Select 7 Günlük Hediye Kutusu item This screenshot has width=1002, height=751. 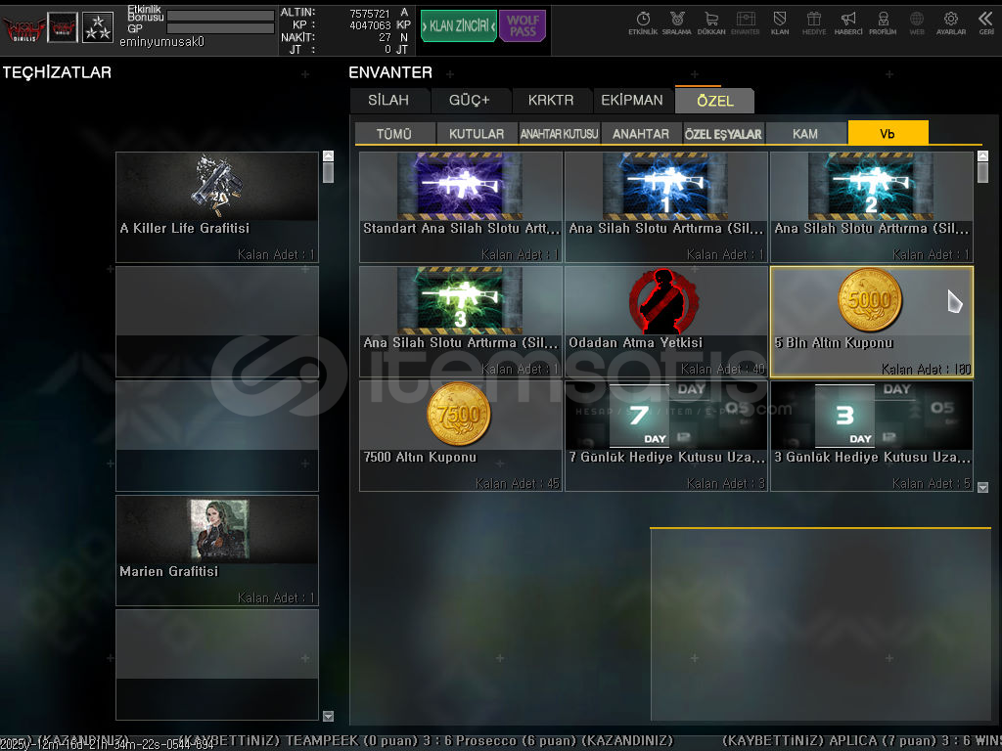pyautogui.click(x=665, y=435)
